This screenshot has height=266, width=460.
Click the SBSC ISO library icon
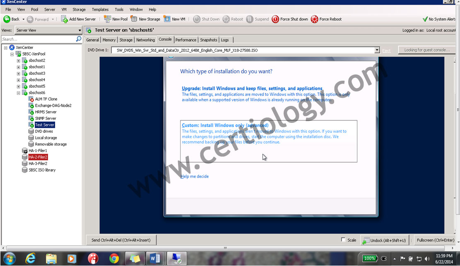(x=25, y=170)
